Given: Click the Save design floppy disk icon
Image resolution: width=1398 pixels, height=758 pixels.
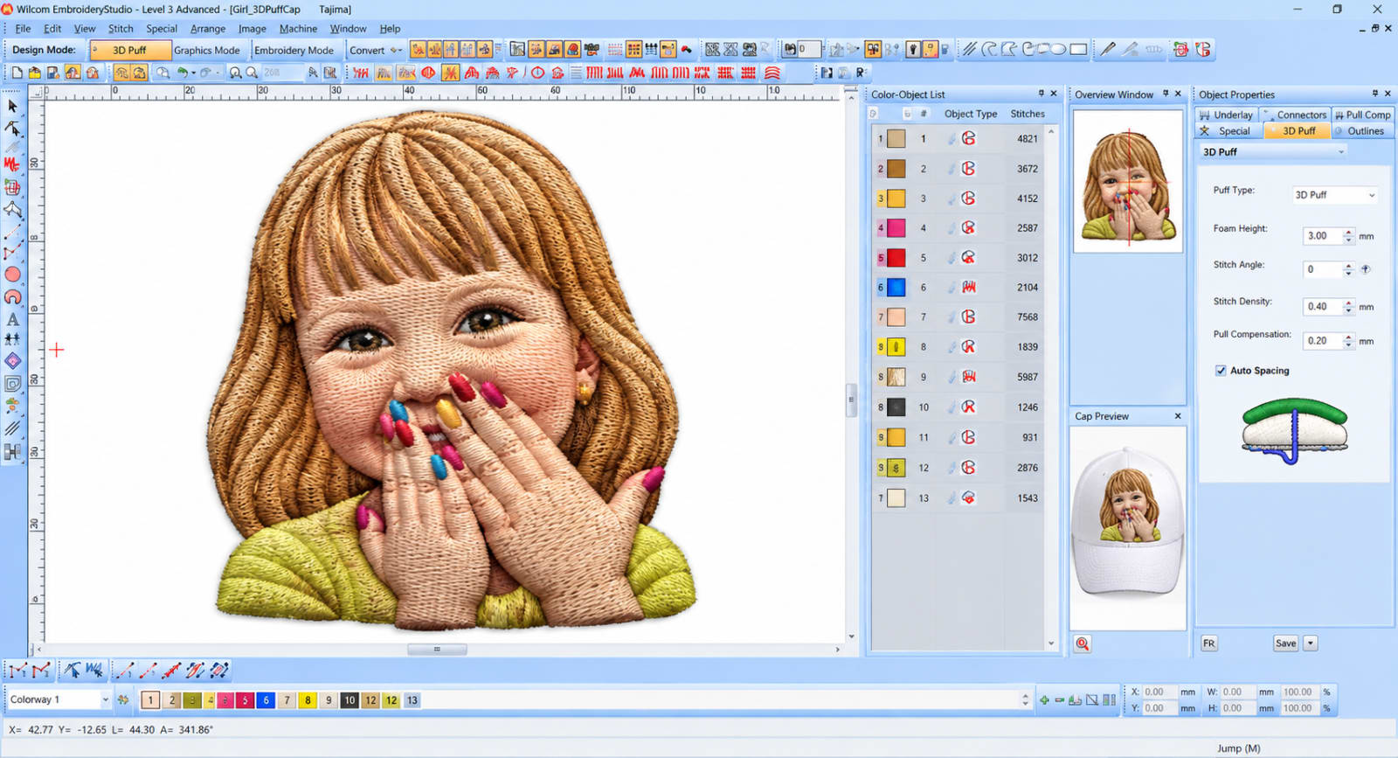Looking at the screenshot, I should 53,73.
